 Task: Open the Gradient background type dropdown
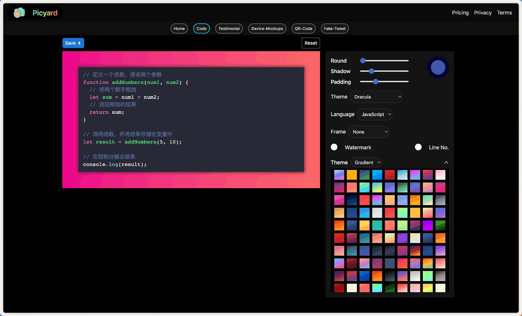pyautogui.click(x=366, y=162)
